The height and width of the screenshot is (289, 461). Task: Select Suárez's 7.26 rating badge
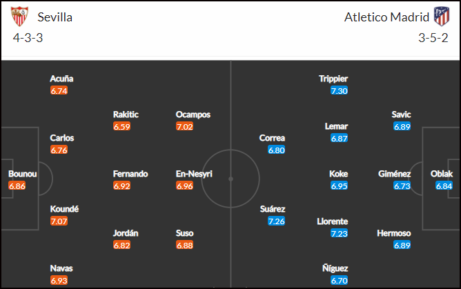click(276, 221)
